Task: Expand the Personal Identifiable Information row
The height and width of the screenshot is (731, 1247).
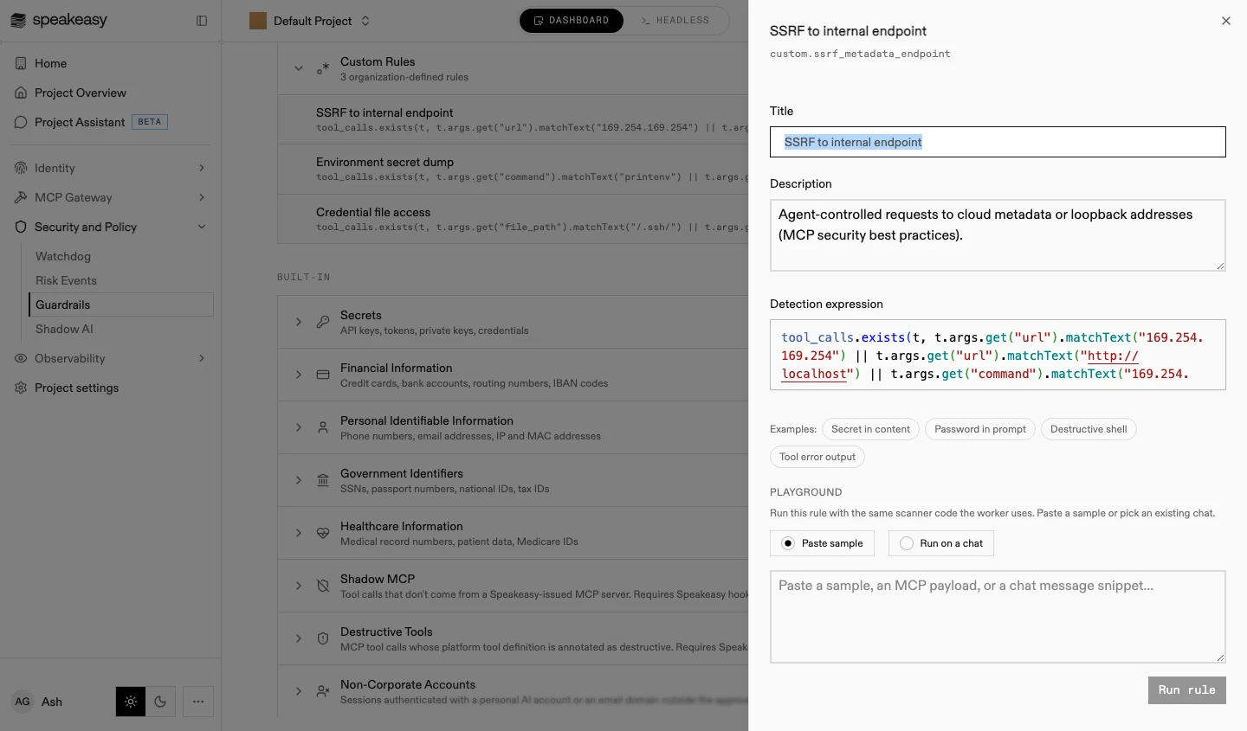Action: coord(299,427)
